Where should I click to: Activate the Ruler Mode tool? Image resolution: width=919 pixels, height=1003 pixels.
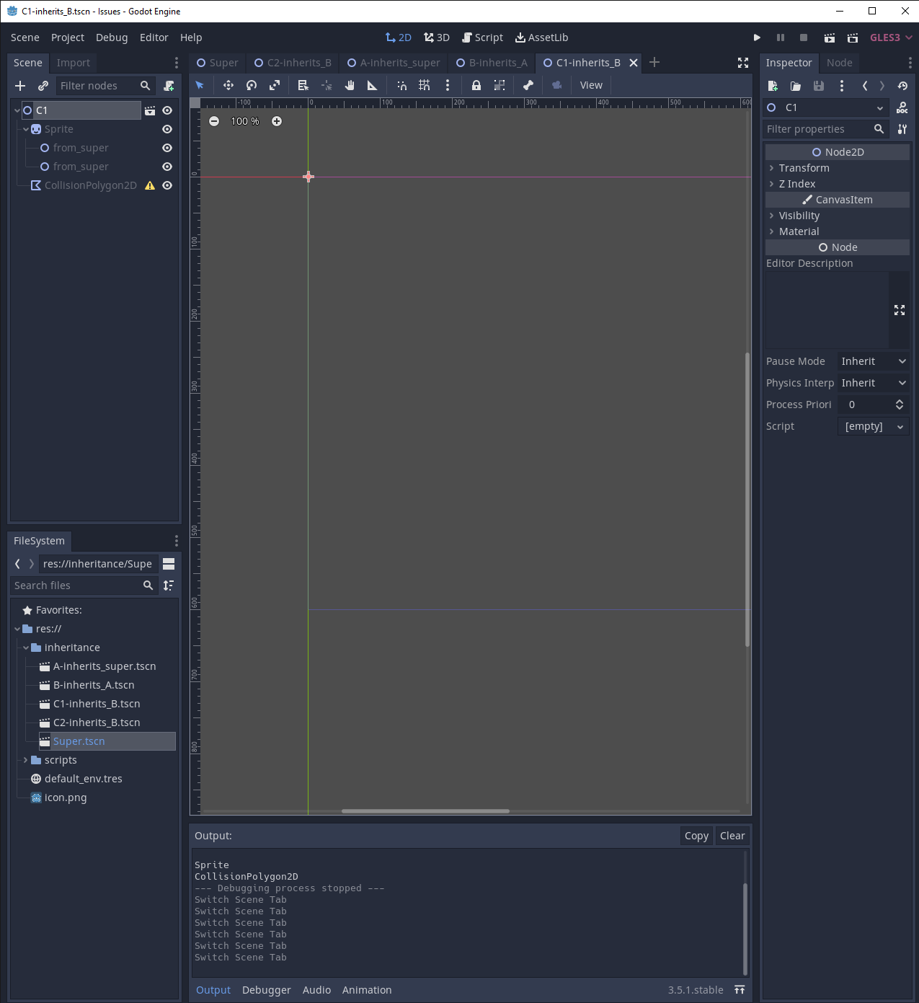(x=373, y=85)
